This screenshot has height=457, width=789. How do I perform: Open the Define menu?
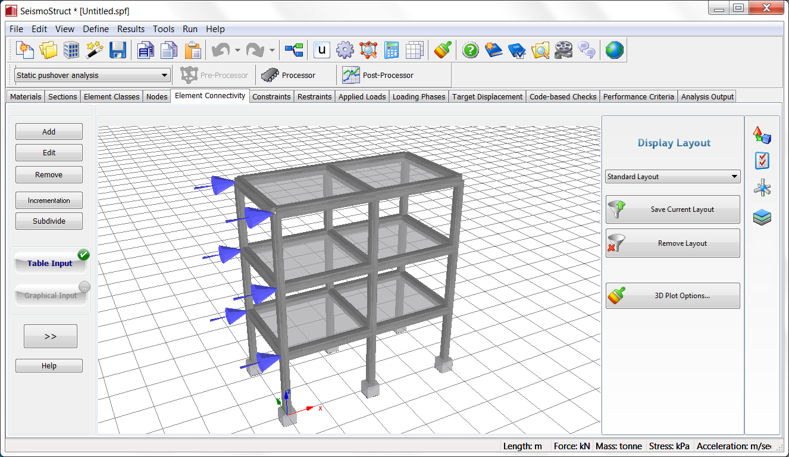point(95,29)
